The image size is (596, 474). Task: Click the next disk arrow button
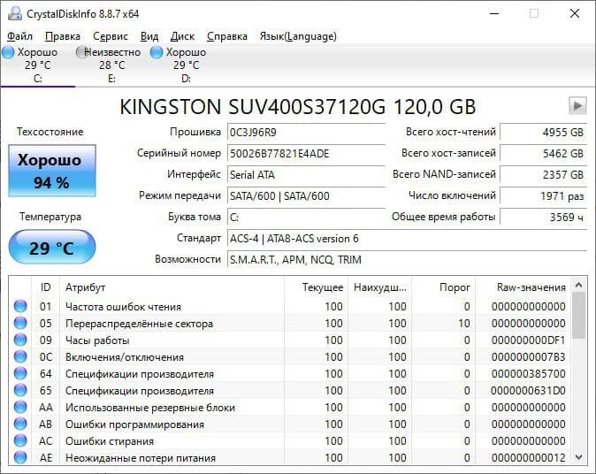click(x=577, y=105)
